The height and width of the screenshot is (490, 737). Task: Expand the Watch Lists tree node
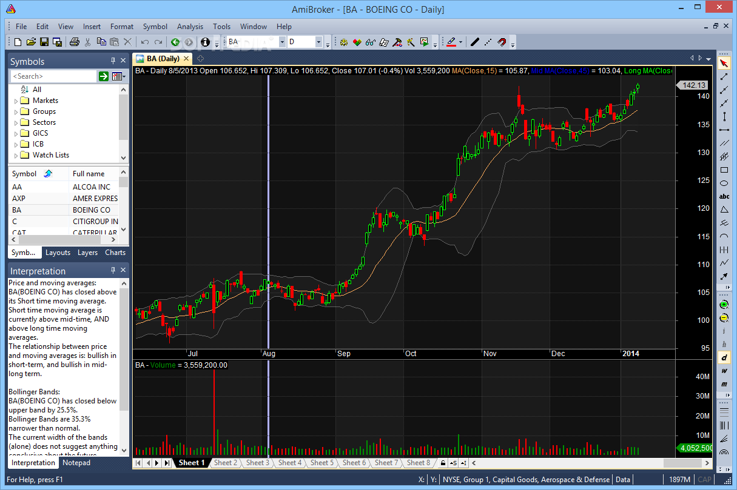click(16, 155)
